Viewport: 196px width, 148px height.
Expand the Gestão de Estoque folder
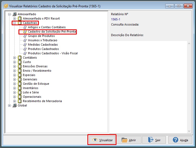tap(14, 84)
